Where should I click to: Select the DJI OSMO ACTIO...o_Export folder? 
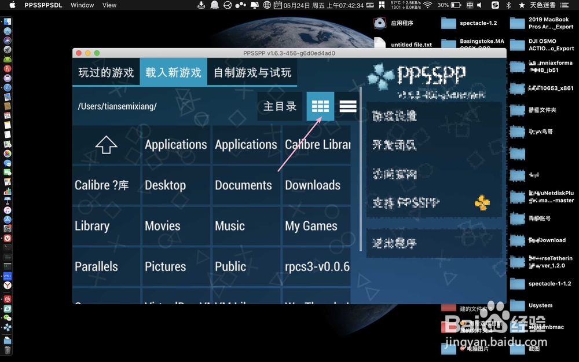542,45
